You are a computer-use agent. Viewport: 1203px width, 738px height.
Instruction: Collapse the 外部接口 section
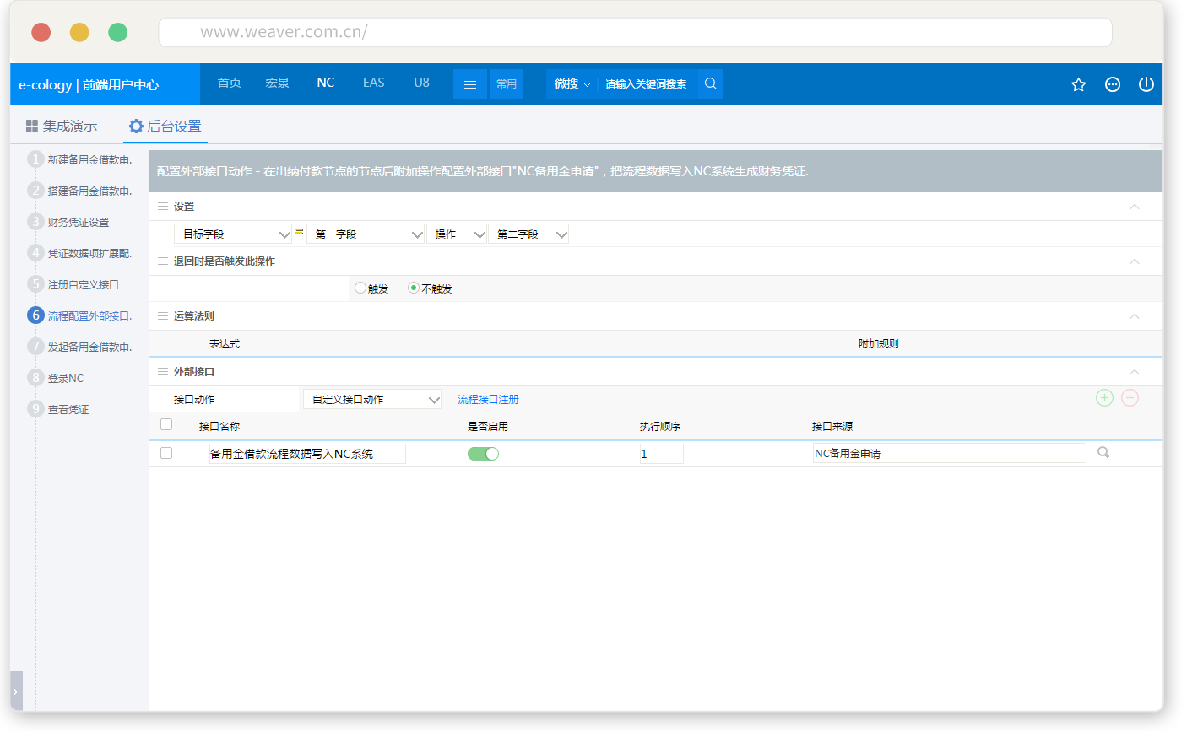click(x=1134, y=372)
